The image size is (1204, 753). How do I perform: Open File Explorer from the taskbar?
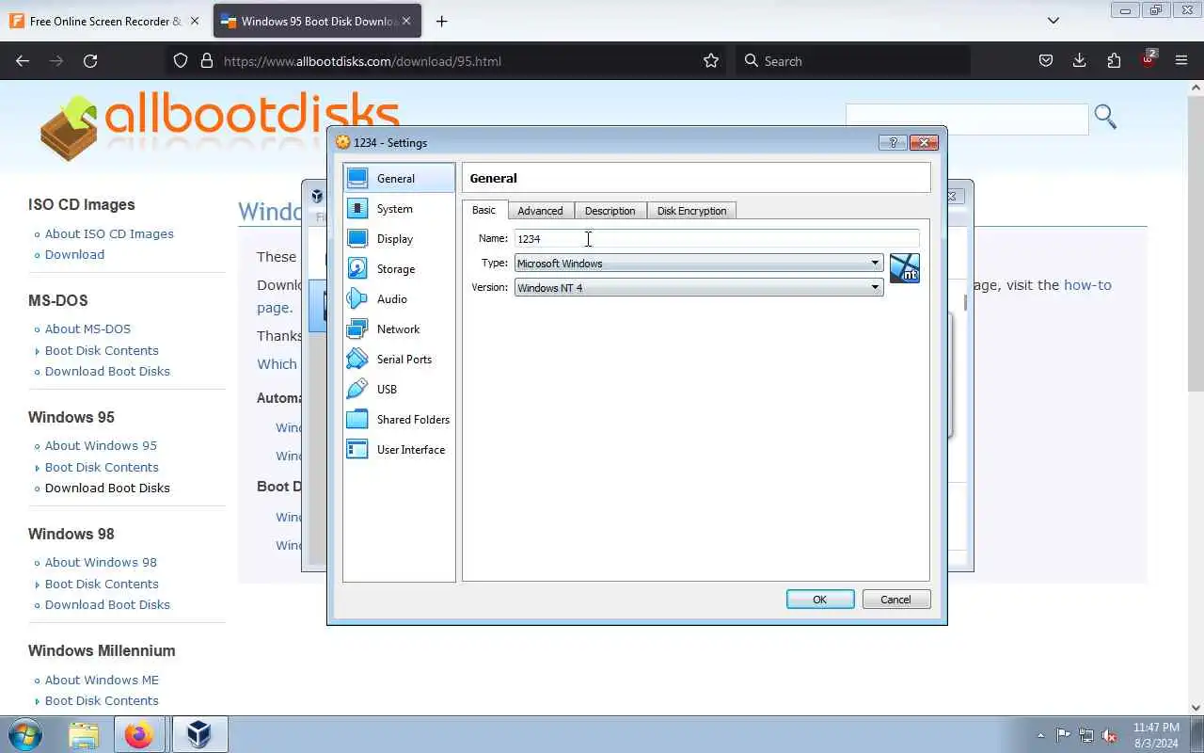84,734
